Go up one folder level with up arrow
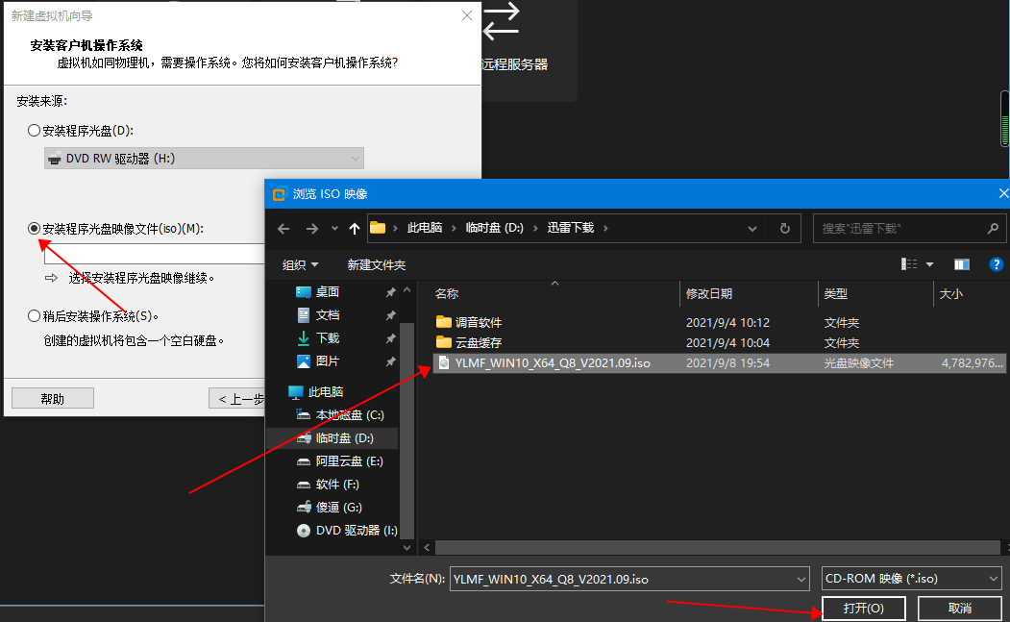Viewport: 1010px width, 622px height. [x=355, y=228]
